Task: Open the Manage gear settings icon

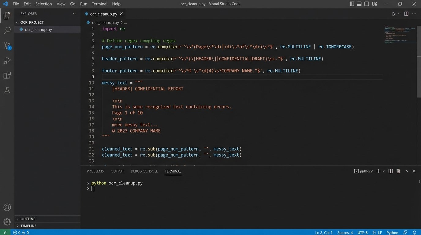Action: click(x=7, y=222)
